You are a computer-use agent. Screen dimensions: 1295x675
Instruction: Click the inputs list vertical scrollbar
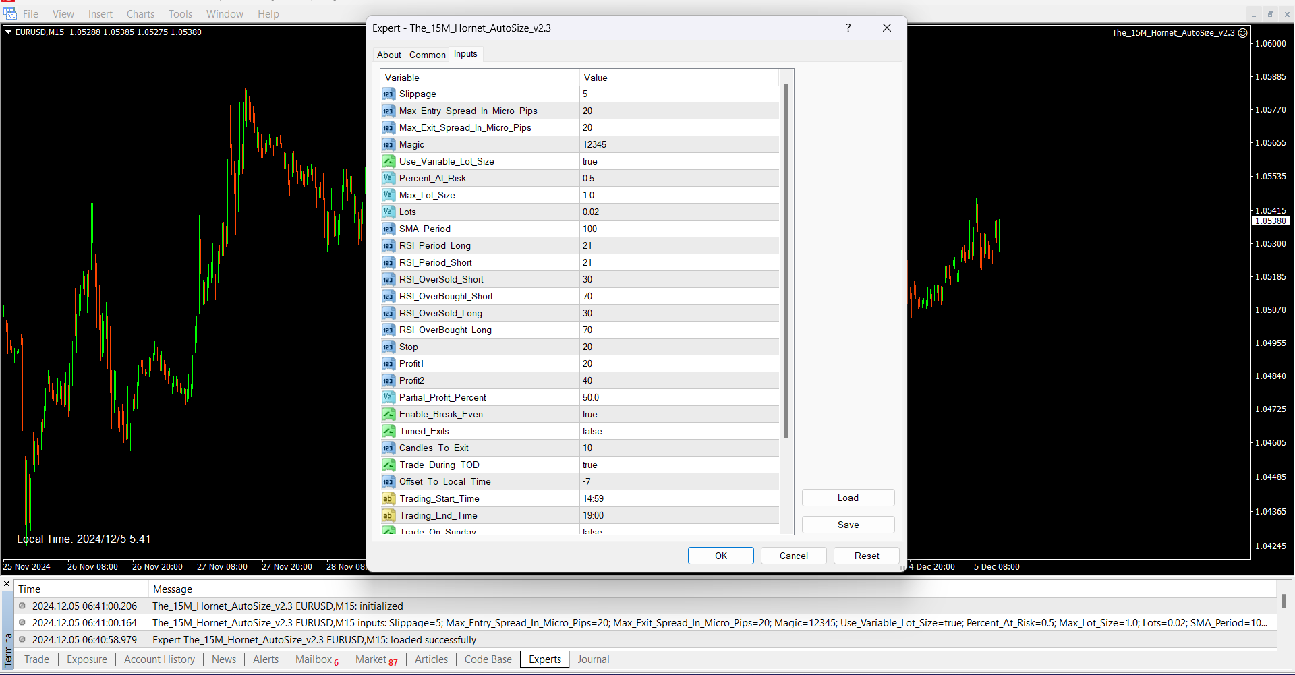[786, 262]
